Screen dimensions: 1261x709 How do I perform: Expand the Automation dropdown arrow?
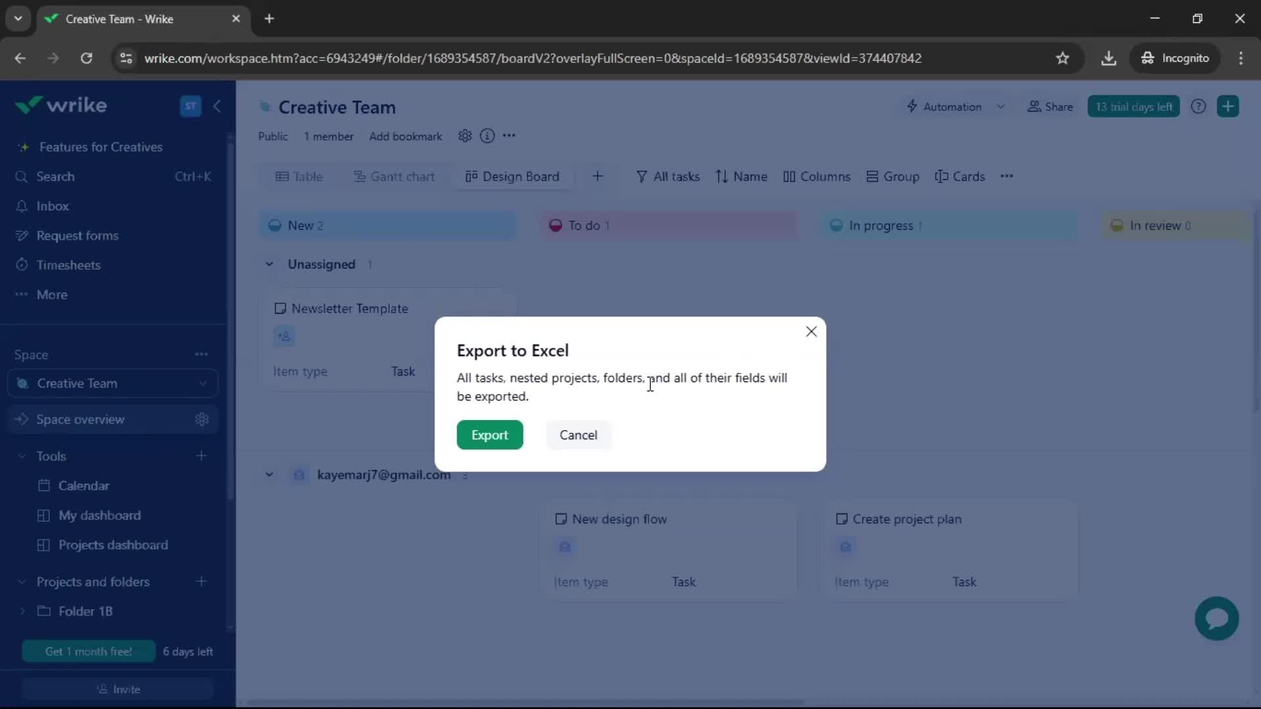[x=1000, y=106]
